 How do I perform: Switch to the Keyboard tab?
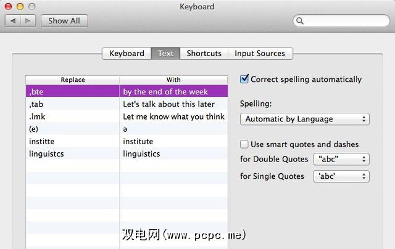coord(127,54)
